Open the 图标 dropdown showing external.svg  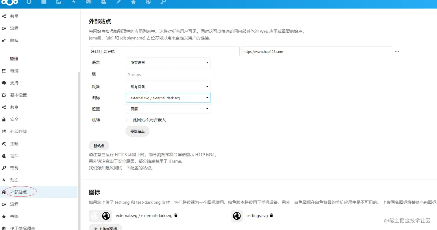point(168,98)
